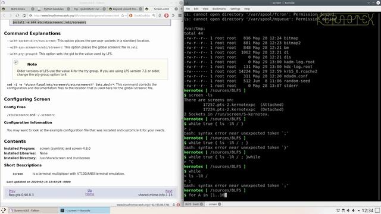Viewport: 381px width, 214px height.
Task: Close the BLFS Errata tab
Action: [33, 9]
